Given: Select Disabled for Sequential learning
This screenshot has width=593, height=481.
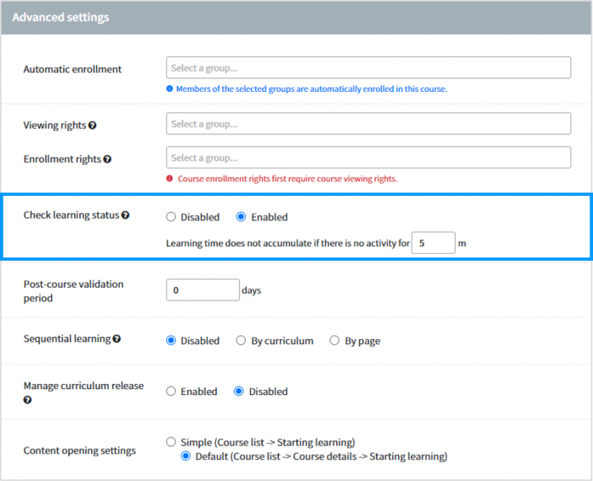Looking at the screenshot, I should [x=171, y=340].
